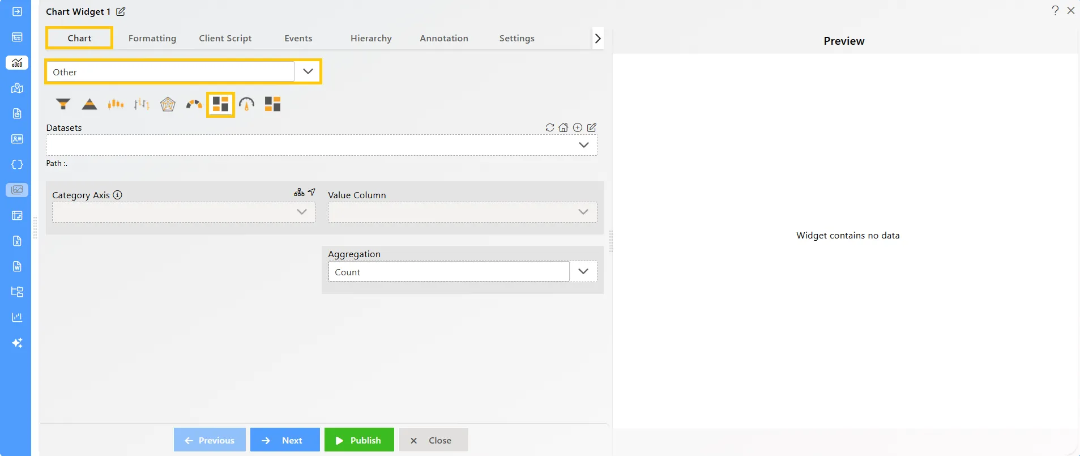Show more tabs with right arrow
The width and height of the screenshot is (1080, 456).
tap(597, 39)
